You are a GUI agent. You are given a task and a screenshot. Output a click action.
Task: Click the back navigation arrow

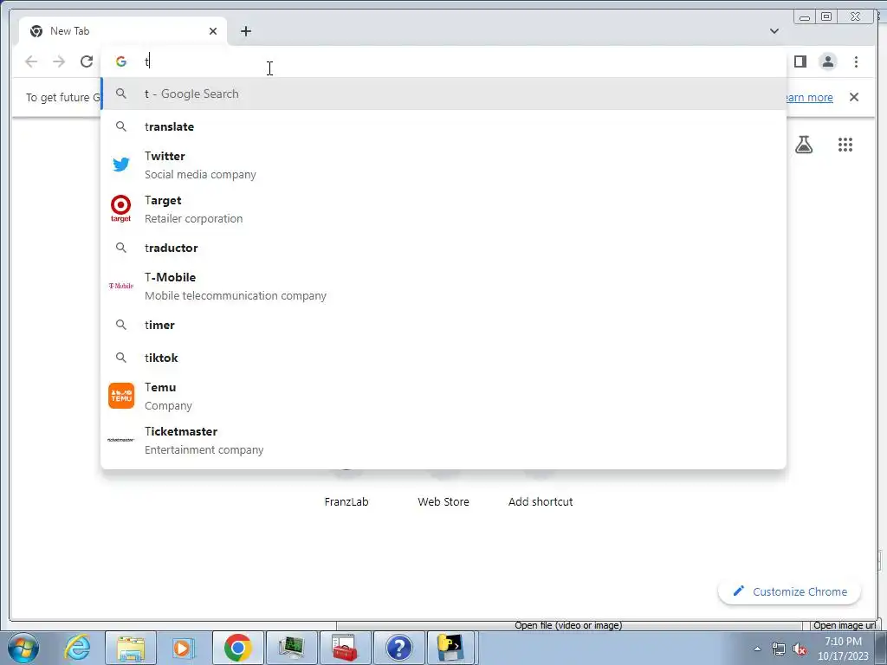click(x=31, y=61)
